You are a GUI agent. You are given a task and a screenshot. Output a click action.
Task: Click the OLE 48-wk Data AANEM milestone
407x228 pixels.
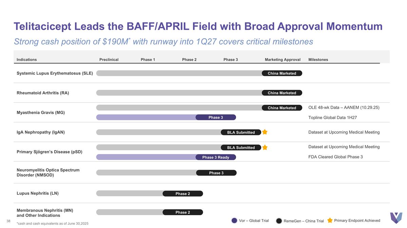point(344,107)
